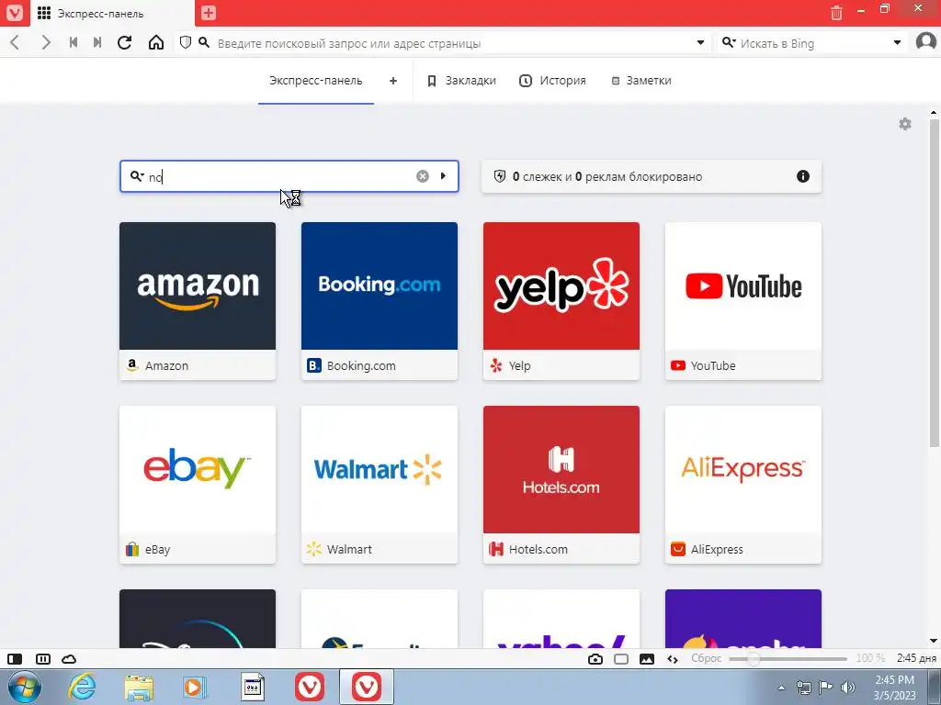
Task: Open the Windows Start menu
Action: click(25, 687)
